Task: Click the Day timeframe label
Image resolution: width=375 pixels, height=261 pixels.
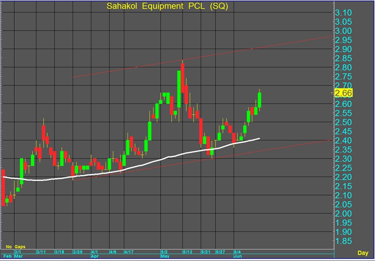Action: pos(363,253)
